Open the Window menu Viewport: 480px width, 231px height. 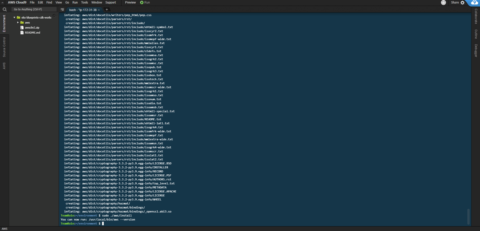click(x=97, y=3)
